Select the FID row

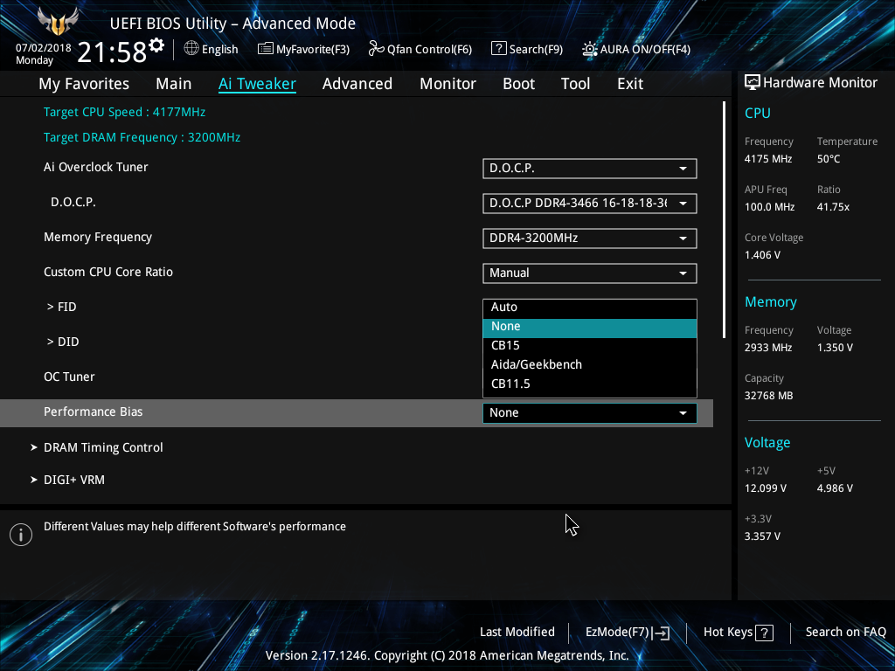click(62, 307)
